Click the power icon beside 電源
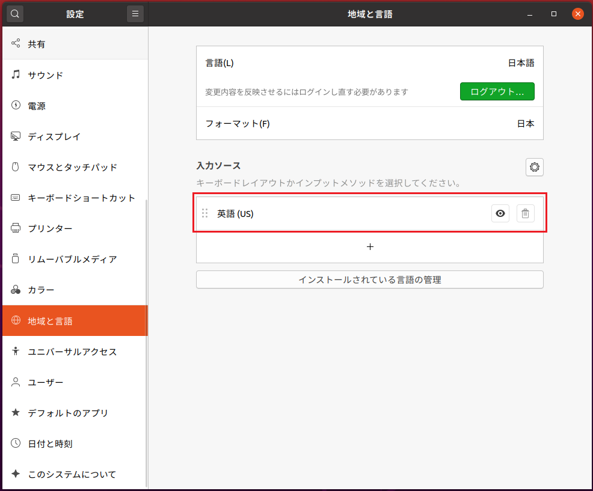 pos(16,105)
